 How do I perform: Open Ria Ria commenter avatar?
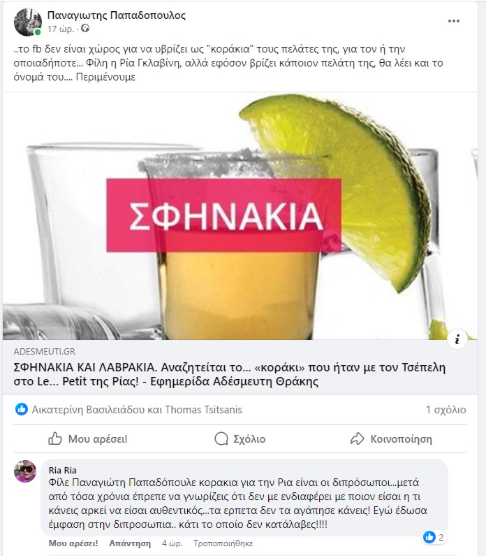[x=24, y=471]
